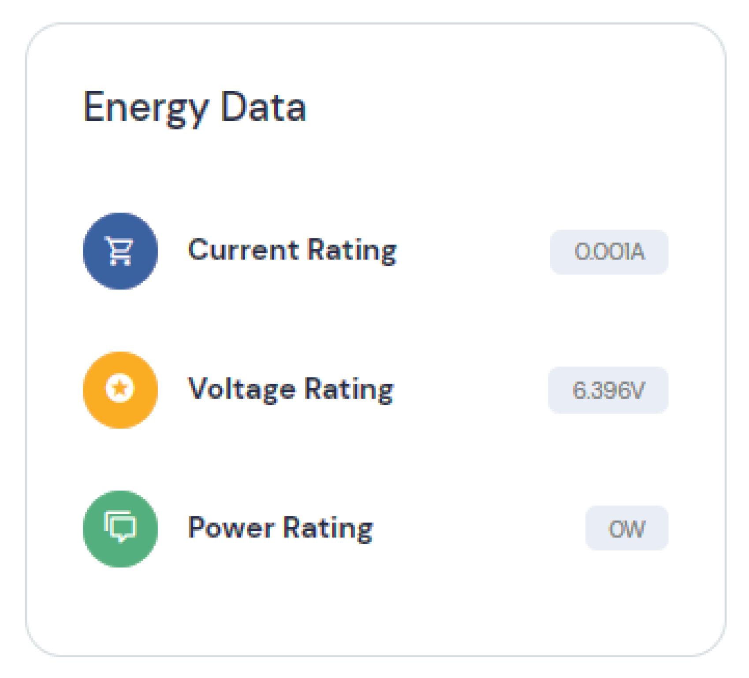Click the Current Rating label
Image resolution: width=749 pixels, height=678 pixels.
(292, 250)
